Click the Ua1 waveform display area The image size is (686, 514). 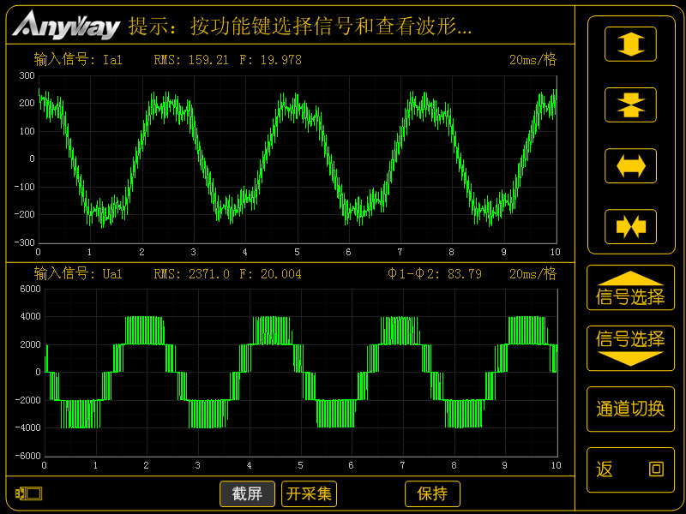pyautogui.click(x=300, y=373)
